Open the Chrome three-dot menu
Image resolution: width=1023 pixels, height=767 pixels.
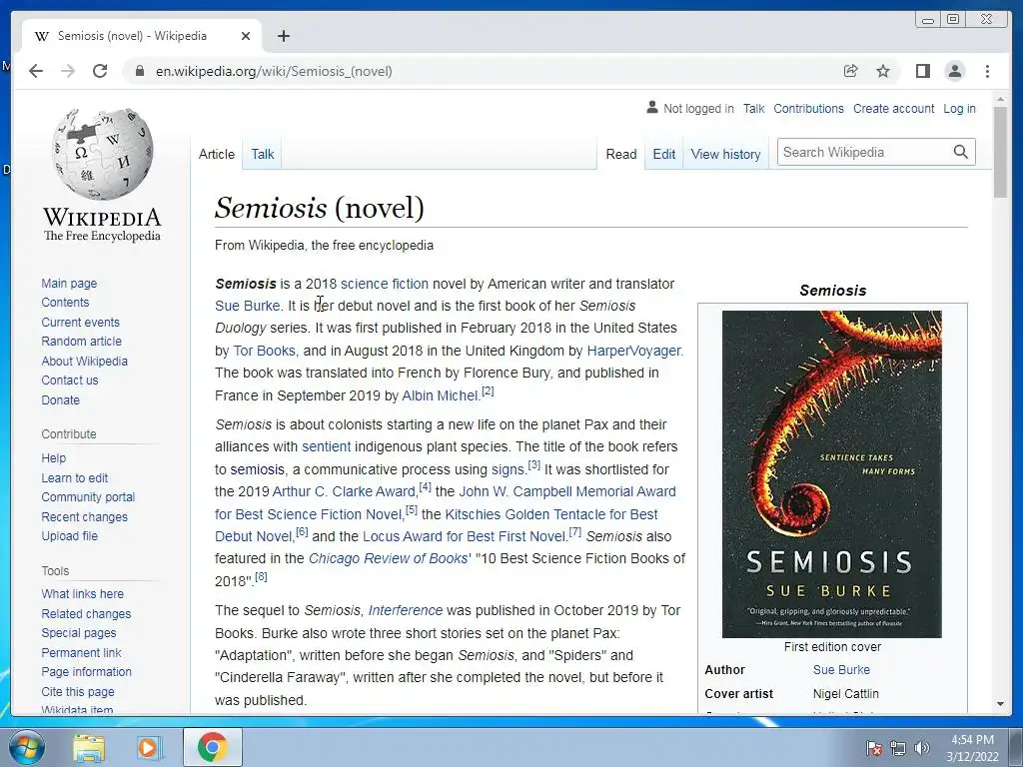(987, 71)
